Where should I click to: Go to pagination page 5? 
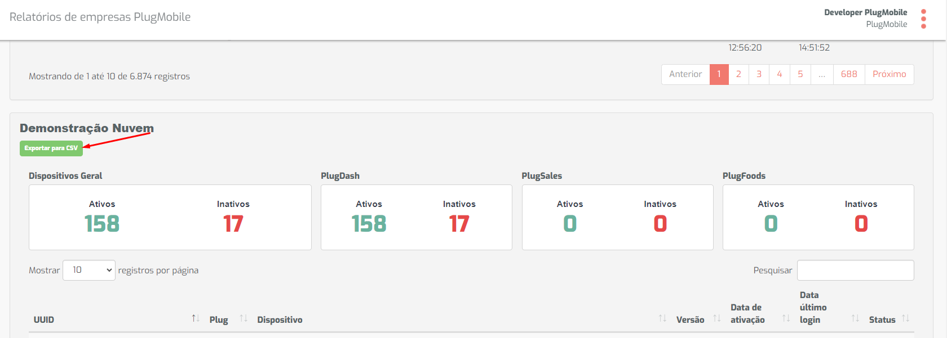800,74
